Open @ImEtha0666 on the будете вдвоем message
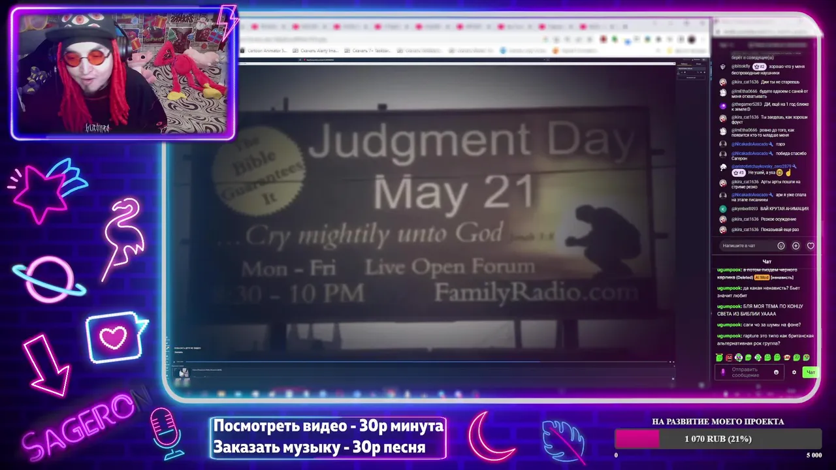The height and width of the screenshot is (470, 836). [745, 91]
